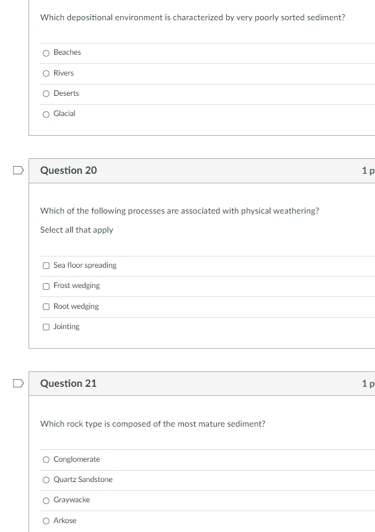Enable the Root wedging checkbox
This screenshot has width=375, height=532.
pyautogui.click(x=46, y=307)
